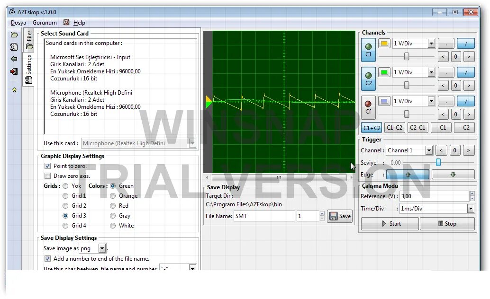This screenshot has height=299, width=490.
Task: Open Cf V/Div dropdown
Action: coord(431,101)
